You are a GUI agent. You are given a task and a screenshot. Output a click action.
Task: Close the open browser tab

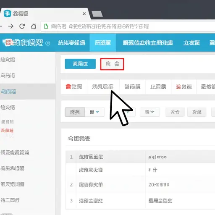84,14
